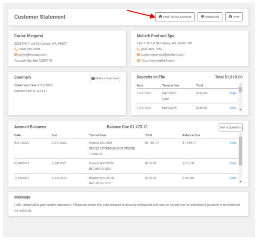This screenshot has height=240, width=258.
Task: Click the envelope icon beside customerservice@mellark.com
Action: [138, 55]
